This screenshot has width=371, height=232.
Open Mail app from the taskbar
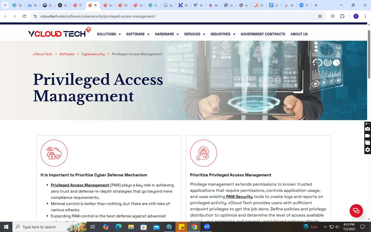click(x=156, y=227)
